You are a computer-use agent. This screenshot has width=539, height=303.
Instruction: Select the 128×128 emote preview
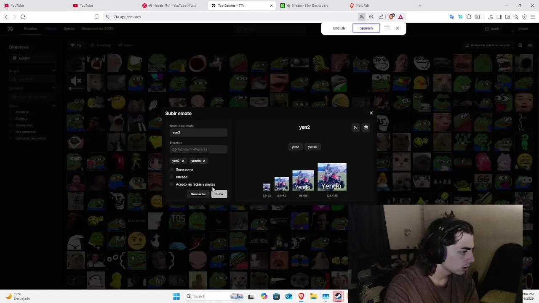point(332,177)
